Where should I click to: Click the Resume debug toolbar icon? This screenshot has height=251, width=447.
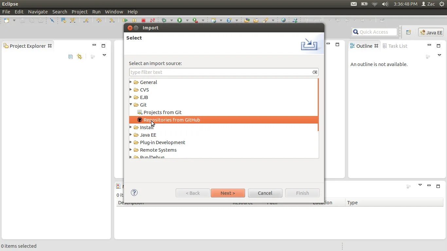point(125,20)
